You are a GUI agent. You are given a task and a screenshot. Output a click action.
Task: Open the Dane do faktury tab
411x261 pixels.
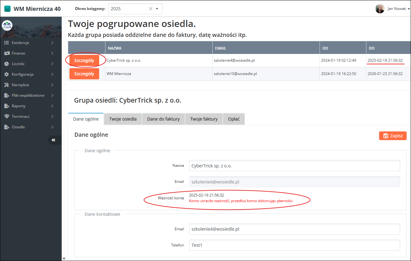point(163,119)
